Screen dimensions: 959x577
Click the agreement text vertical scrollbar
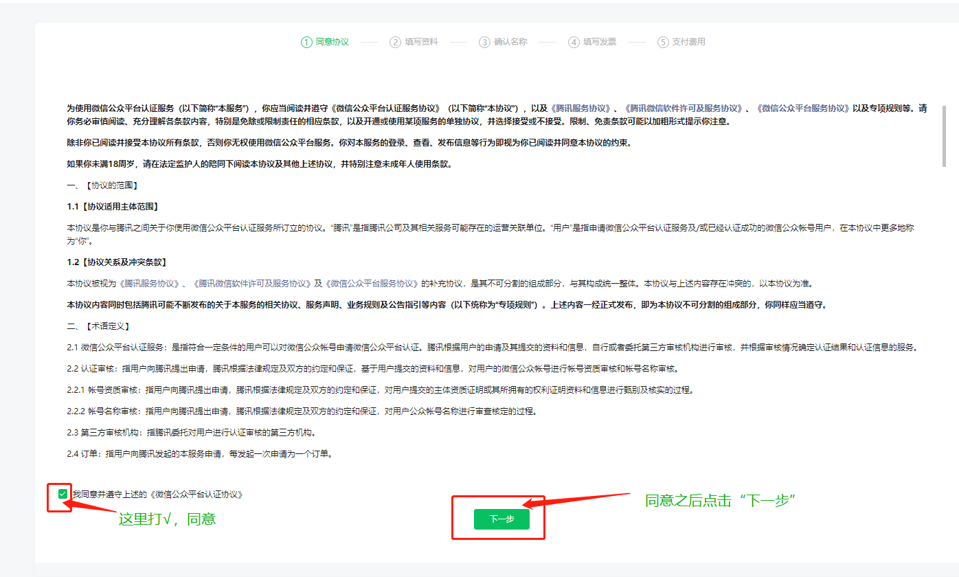[945, 136]
